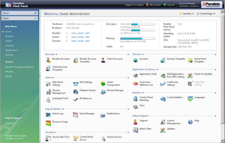Viewport: 225px width, 143px height.
Task: Open the Server group dropdown arrow
Action: tap(53, 78)
